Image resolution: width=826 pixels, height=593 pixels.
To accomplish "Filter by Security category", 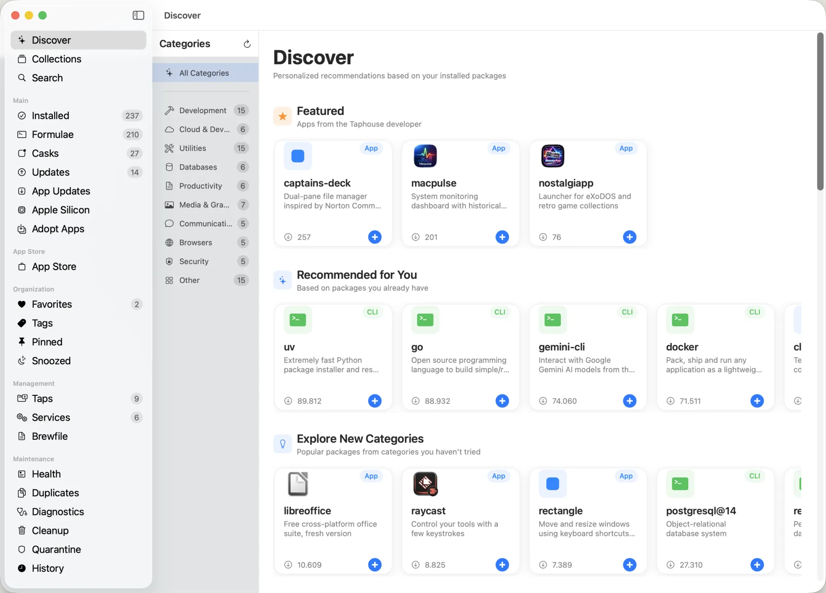I will [206, 261].
